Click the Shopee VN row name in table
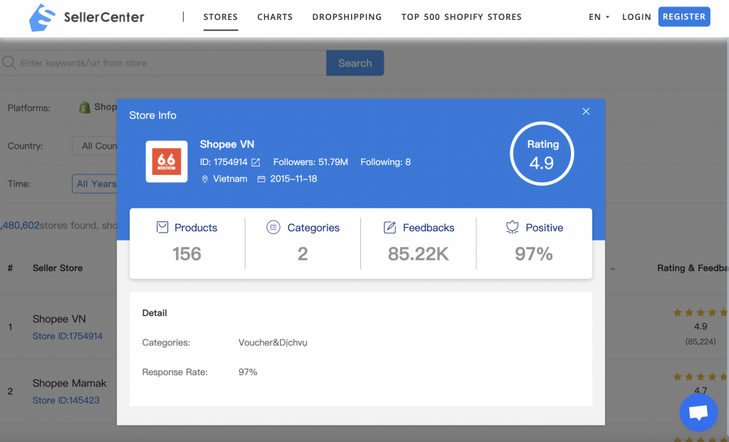The width and height of the screenshot is (729, 442). click(x=59, y=319)
